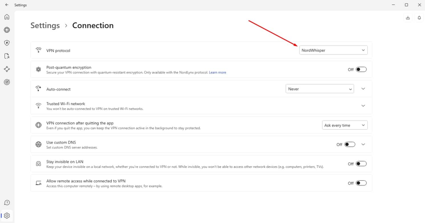425x223 pixels.
Task: Open the target-shaped monitor icon in sidebar
Action: [7, 82]
